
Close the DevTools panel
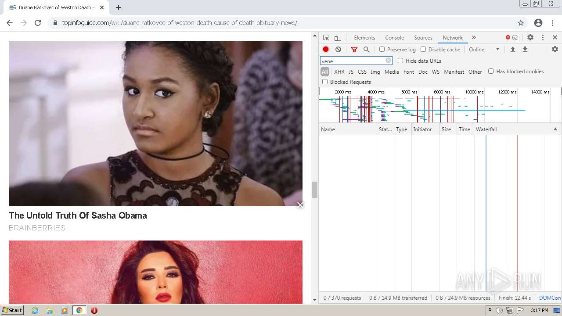click(x=555, y=38)
